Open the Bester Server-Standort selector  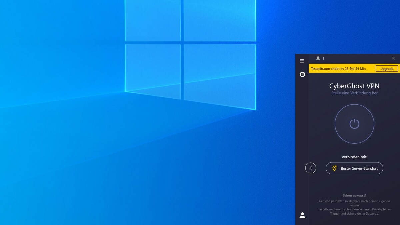[x=354, y=168]
